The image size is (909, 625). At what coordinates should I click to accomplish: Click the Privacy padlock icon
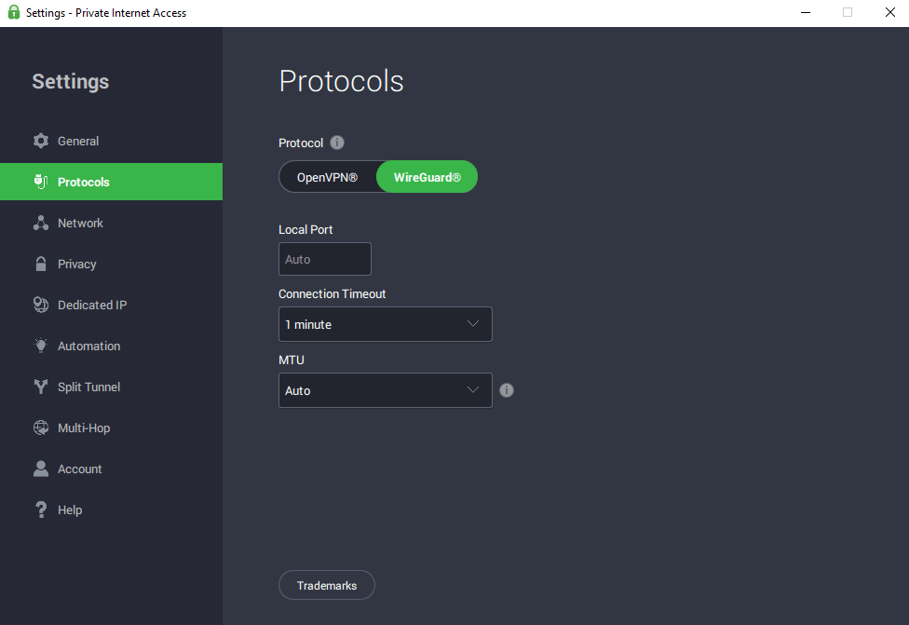point(41,264)
